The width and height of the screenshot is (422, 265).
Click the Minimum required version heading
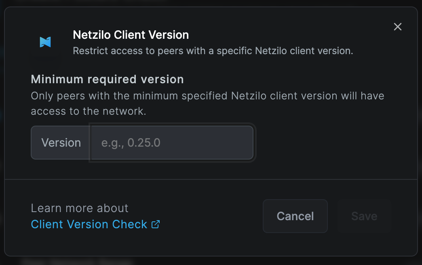(x=108, y=79)
